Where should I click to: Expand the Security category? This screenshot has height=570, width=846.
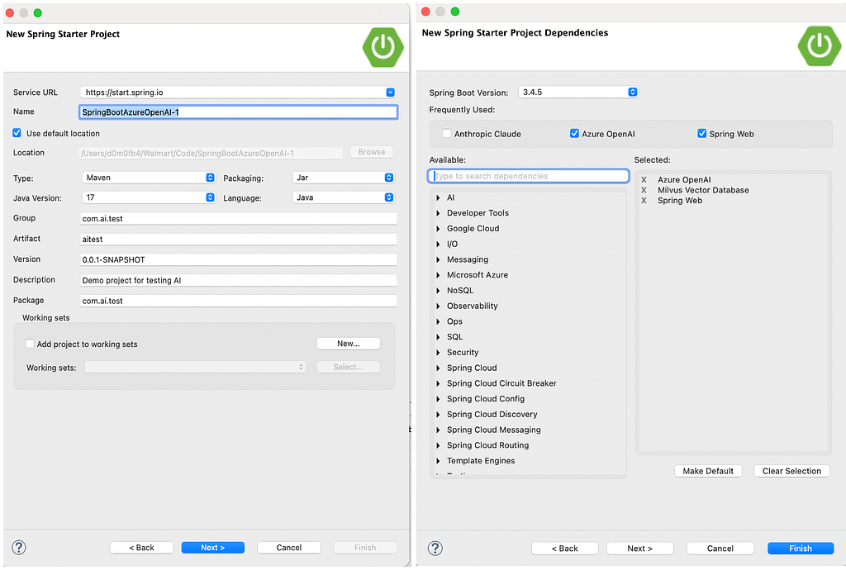coord(438,353)
